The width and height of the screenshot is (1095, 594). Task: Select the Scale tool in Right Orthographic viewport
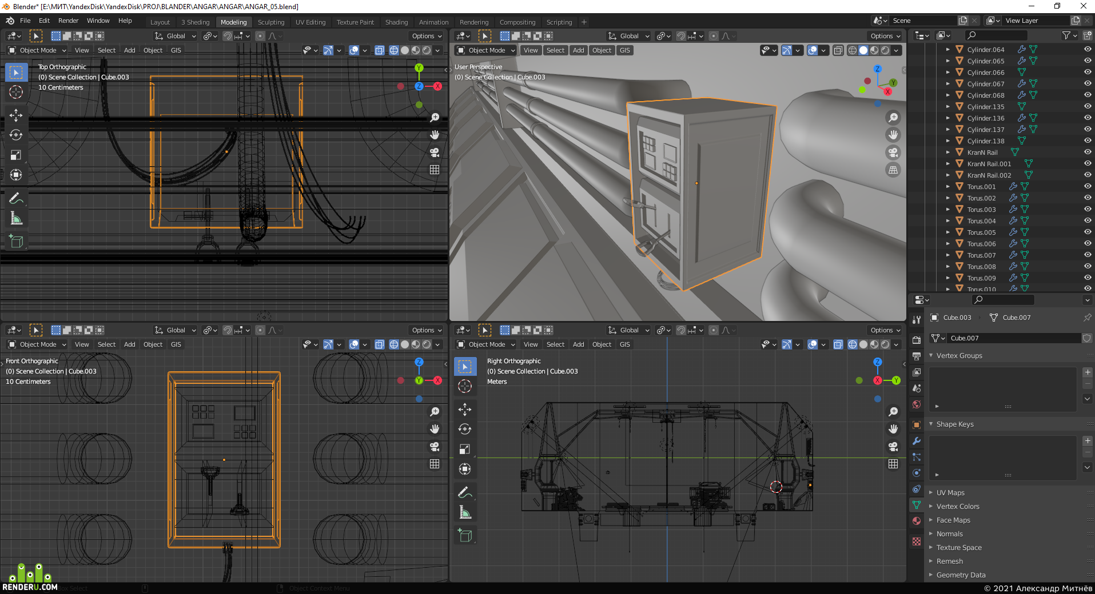point(465,449)
